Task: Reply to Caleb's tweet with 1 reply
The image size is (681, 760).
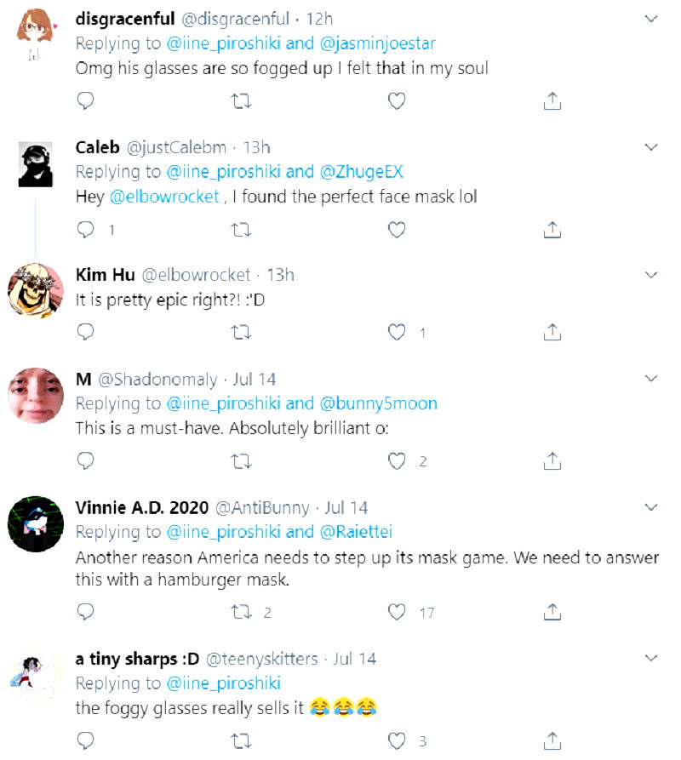Action: coord(85,230)
